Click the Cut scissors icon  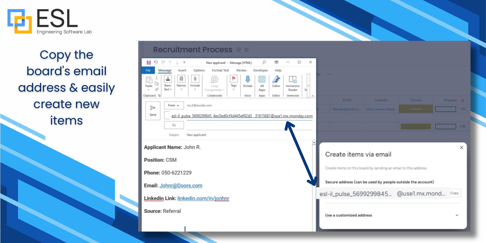[157, 78]
